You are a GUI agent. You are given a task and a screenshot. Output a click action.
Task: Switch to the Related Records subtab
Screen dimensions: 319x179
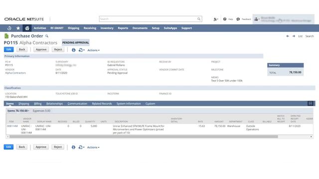pos(102,103)
